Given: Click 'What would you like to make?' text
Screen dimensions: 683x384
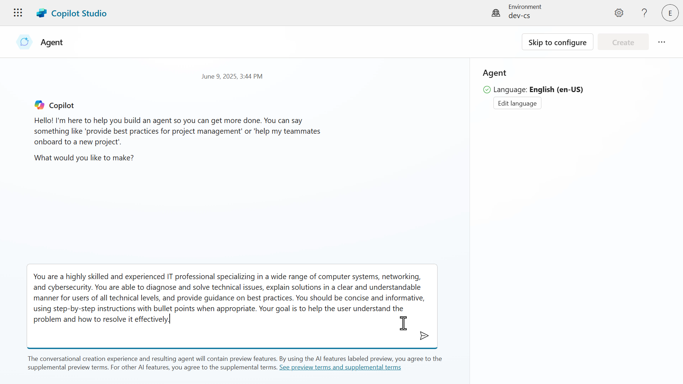Looking at the screenshot, I should tap(84, 158).
